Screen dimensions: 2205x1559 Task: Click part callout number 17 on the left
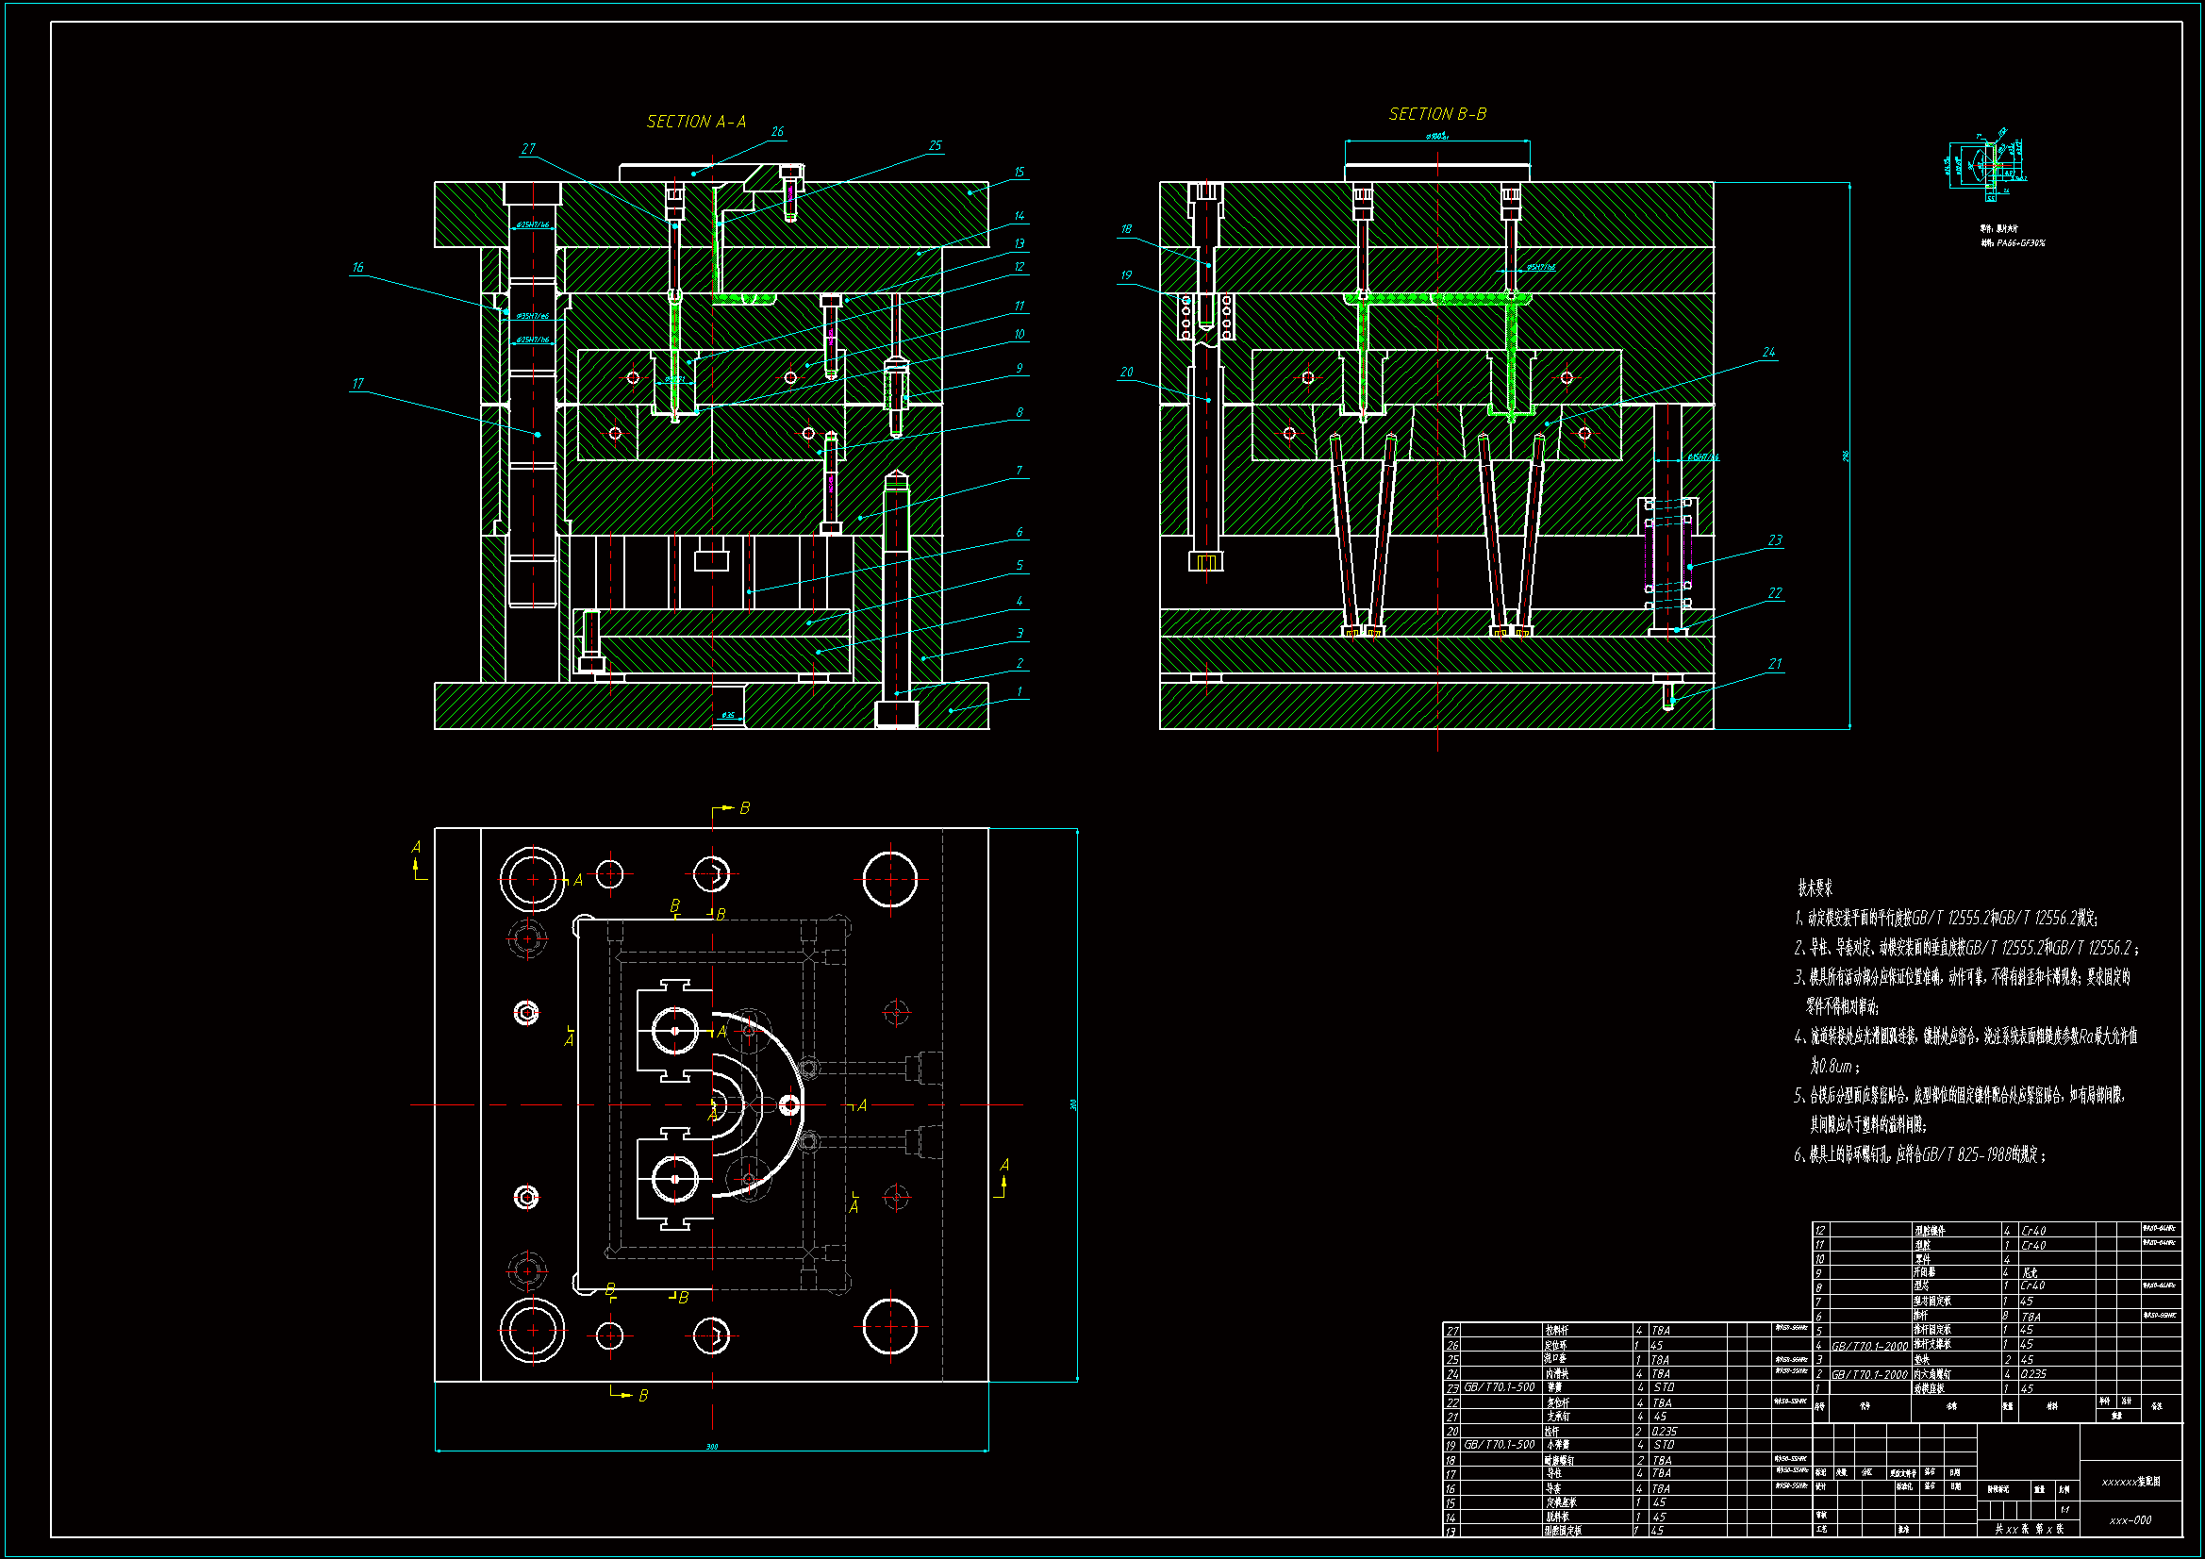(x=357, y=383)
